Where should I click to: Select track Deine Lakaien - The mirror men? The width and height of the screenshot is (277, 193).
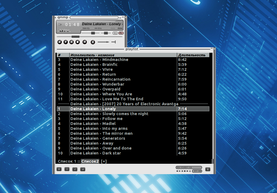(133, 134)
